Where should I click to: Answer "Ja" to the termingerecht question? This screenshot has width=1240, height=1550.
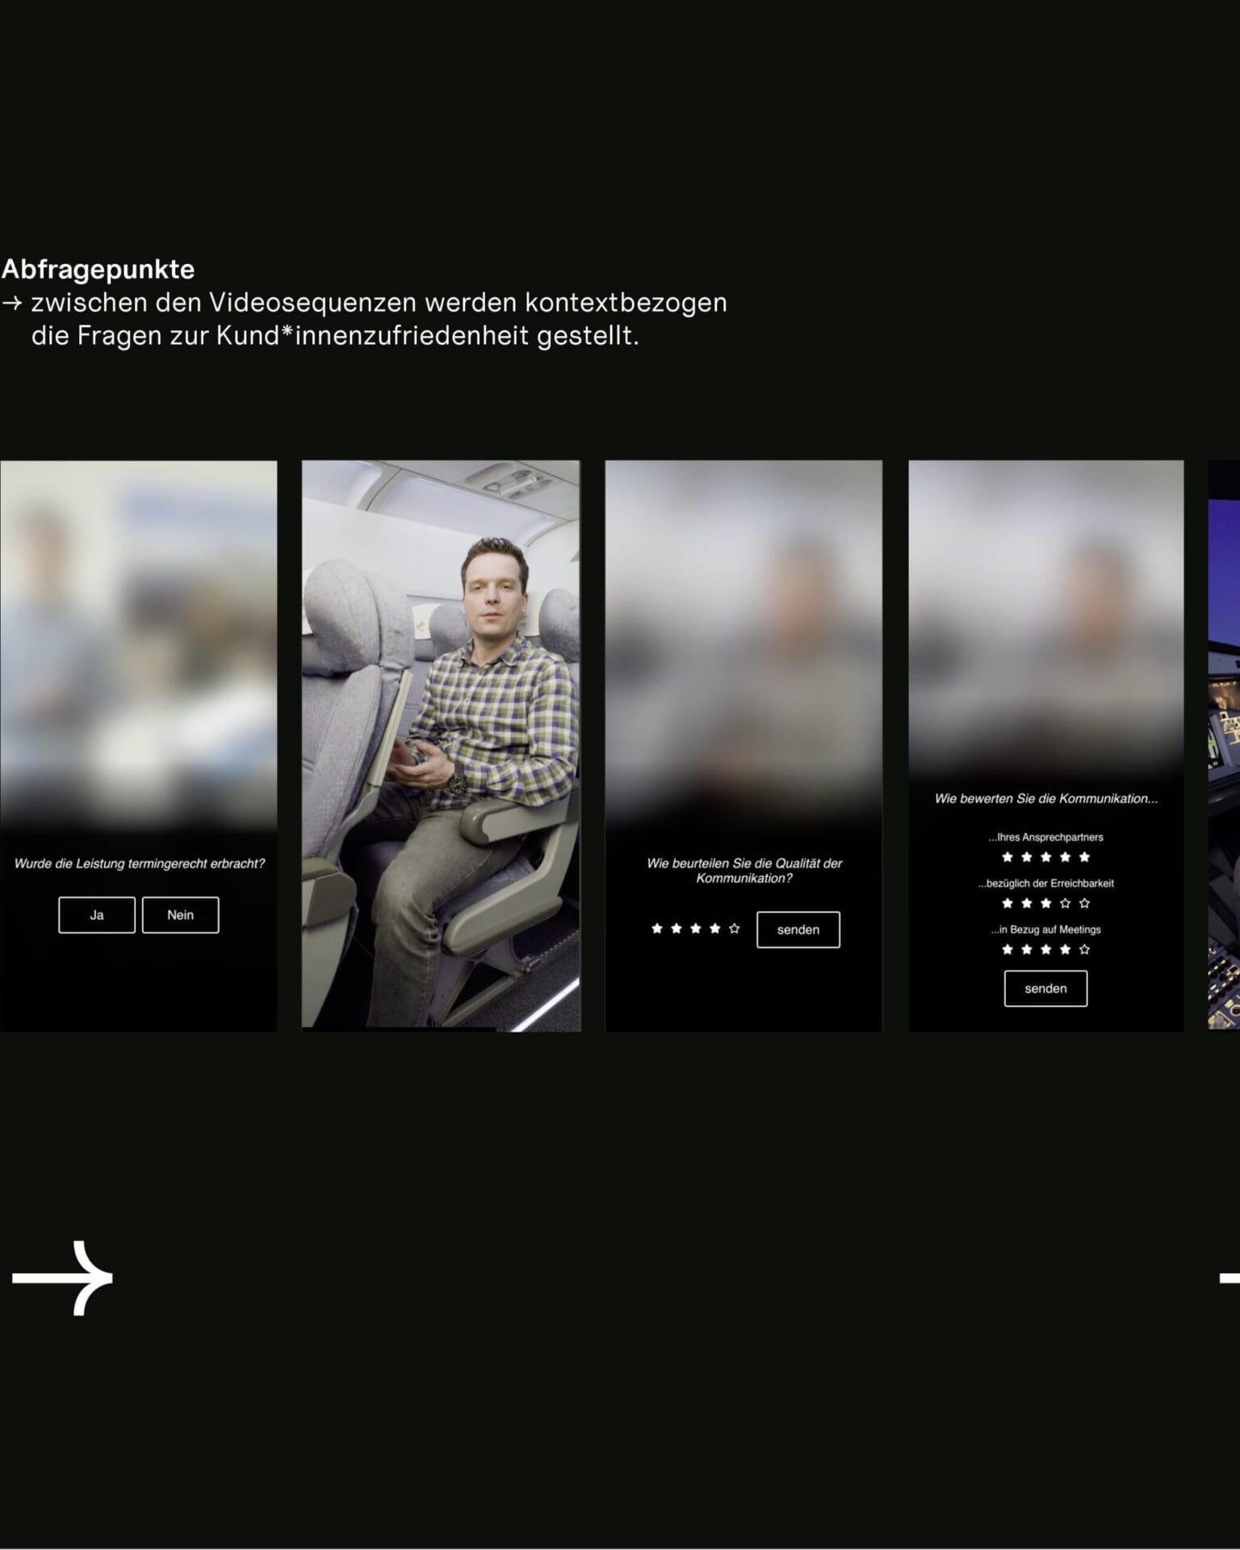(97, 915)
